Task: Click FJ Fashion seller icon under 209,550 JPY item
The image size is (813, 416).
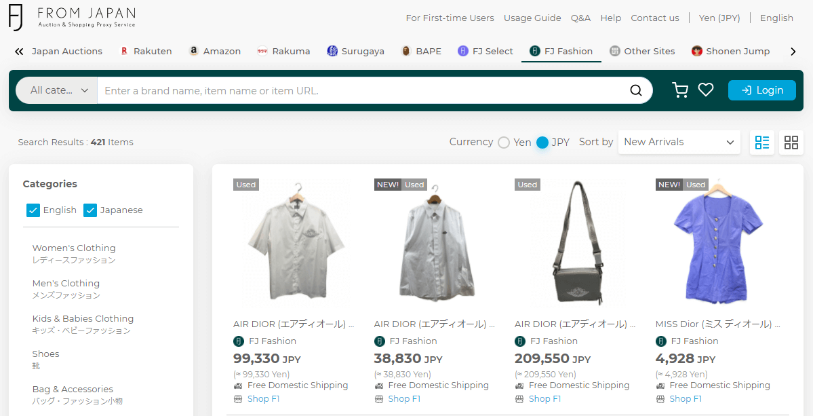Action: pos(520,341)
